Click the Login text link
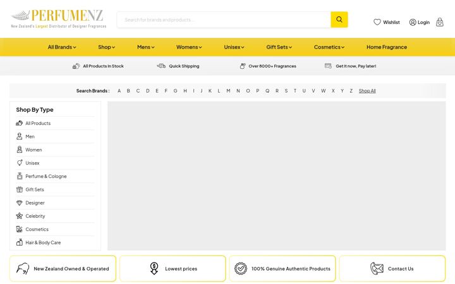This screenshot has width=455, height=284. 423,22
